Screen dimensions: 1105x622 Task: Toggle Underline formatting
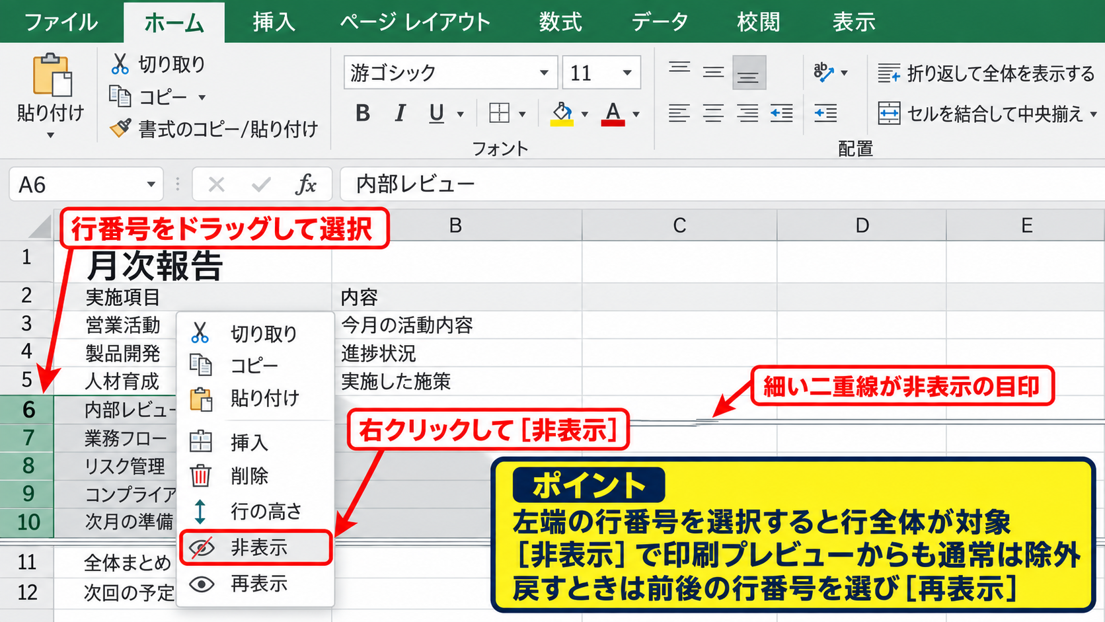(x=436, y=114)
